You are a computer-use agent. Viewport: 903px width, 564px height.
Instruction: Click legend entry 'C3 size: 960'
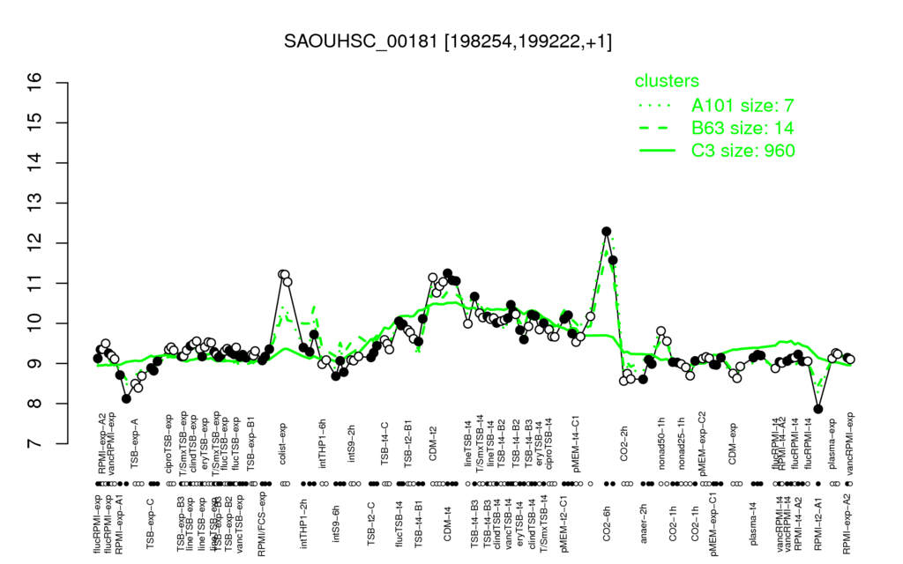[x=743, y=151]
